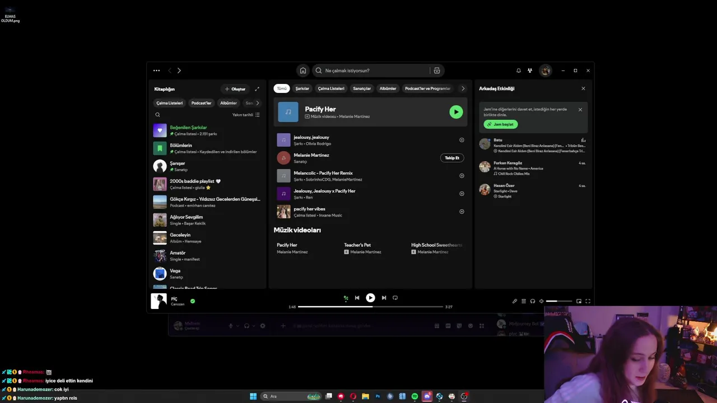Open File Explorer from the taskbar
The width and height of the screenshot is (717, 403).
click(365, 396)
